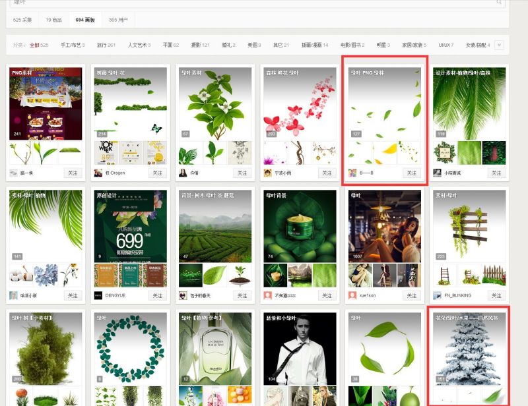The width and height of the screenshot is (528, 406).
Task: Open the 绿叶 board with woman photo
Action: 385,226
